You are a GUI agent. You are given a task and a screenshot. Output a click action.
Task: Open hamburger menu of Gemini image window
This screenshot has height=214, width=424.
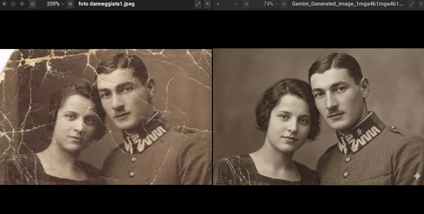pos(421,4)
